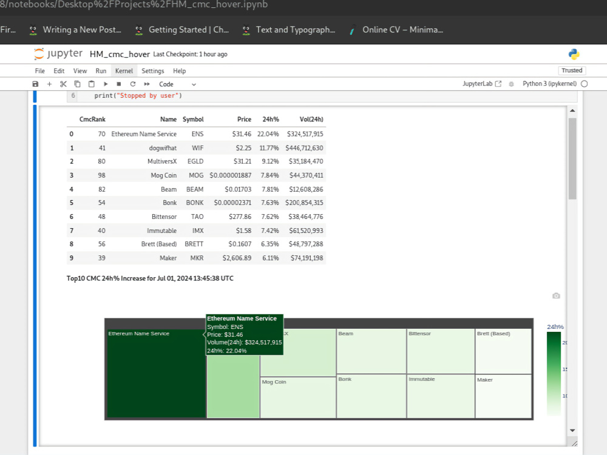
Task: Open the cell type dropdown showing Code
Action: pyautogui.click(x=177, y=84)
